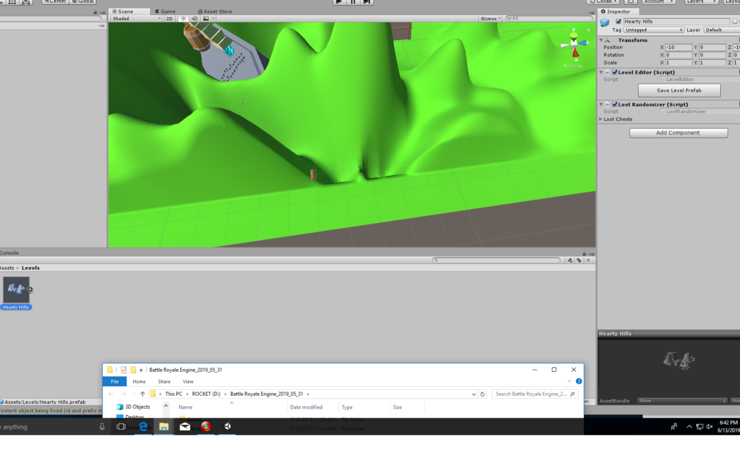Click Position X field

[x=678, y=47]
